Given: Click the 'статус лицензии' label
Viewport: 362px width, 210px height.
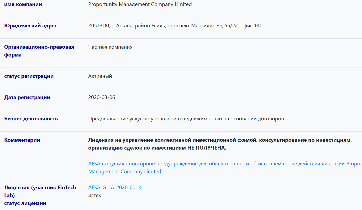Looking at the screenshot, I should 25,203.
